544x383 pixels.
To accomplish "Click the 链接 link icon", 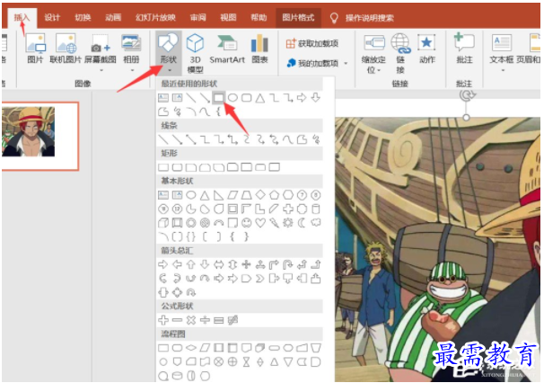I will [400, 53].
